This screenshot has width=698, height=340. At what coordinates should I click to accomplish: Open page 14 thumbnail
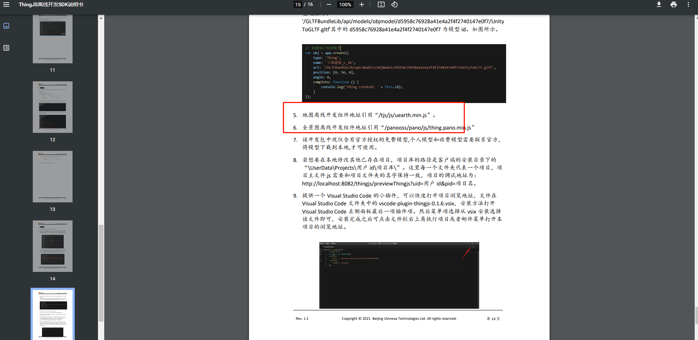tap(53, 246)
